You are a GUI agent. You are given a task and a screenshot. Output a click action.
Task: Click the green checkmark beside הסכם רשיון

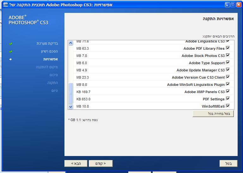tap(10, 52)
